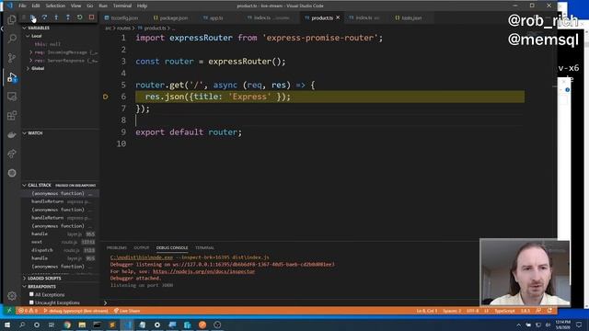Open Chrome from the taskbar
The height and width of the screenshot is (331, 589).
coord(67,325)
